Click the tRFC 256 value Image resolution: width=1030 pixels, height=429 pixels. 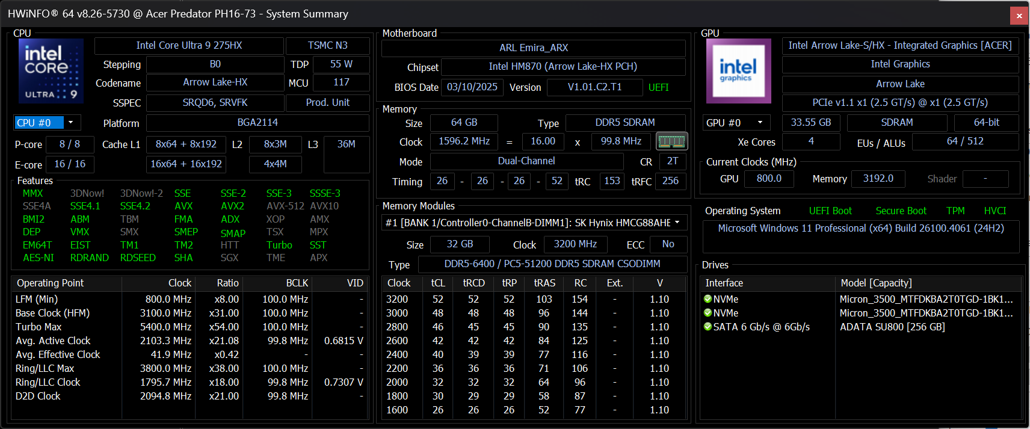pos(670,181)
